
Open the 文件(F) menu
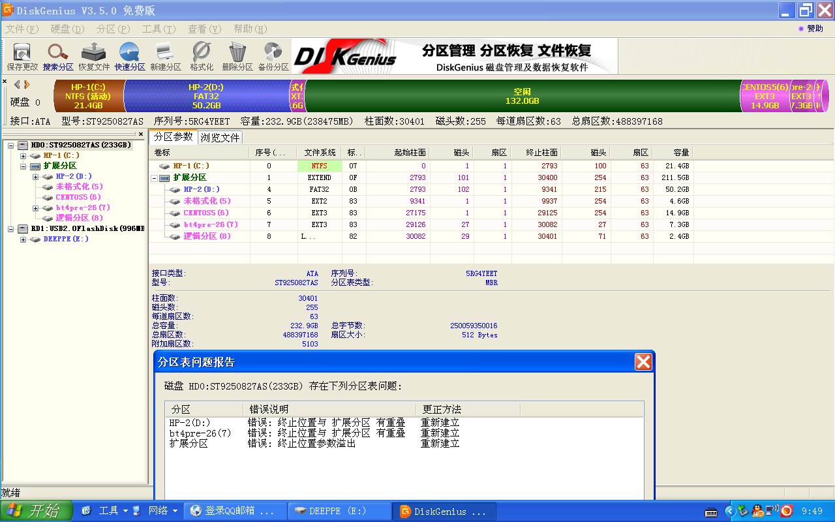[22, 29]
